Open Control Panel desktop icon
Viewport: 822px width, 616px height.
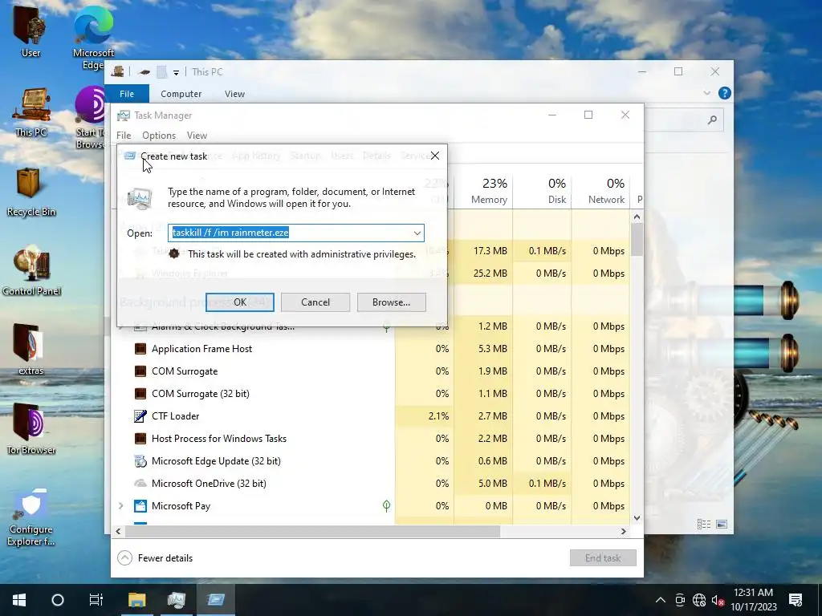[x=31, y=271]
